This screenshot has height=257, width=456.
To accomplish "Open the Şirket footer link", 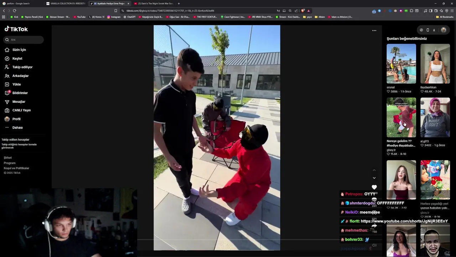I will click(8, 158).
